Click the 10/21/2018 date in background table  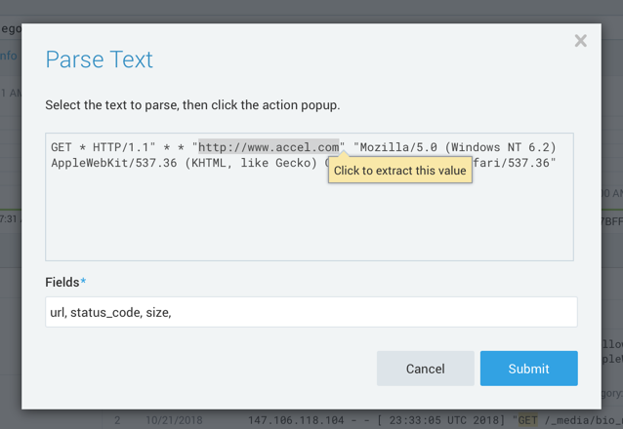[174, 420]
